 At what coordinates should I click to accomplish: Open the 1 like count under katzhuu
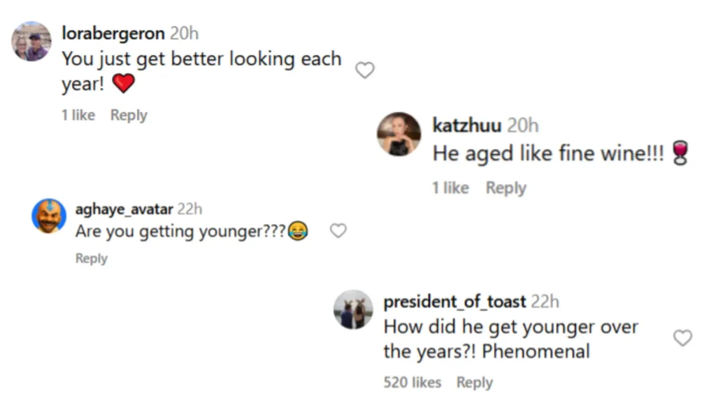450,188
